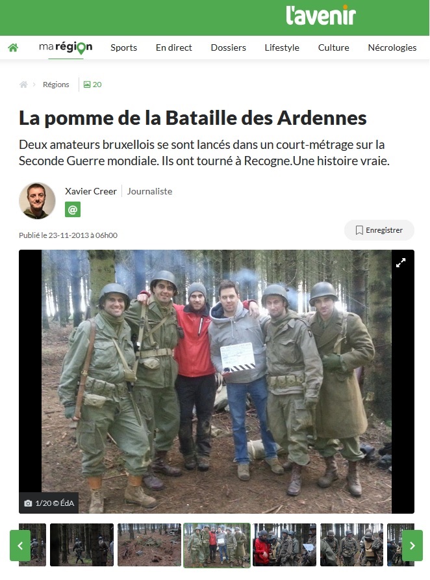Follow the Régions breadcrumb link
430x580 pixels.
[56, 85]
